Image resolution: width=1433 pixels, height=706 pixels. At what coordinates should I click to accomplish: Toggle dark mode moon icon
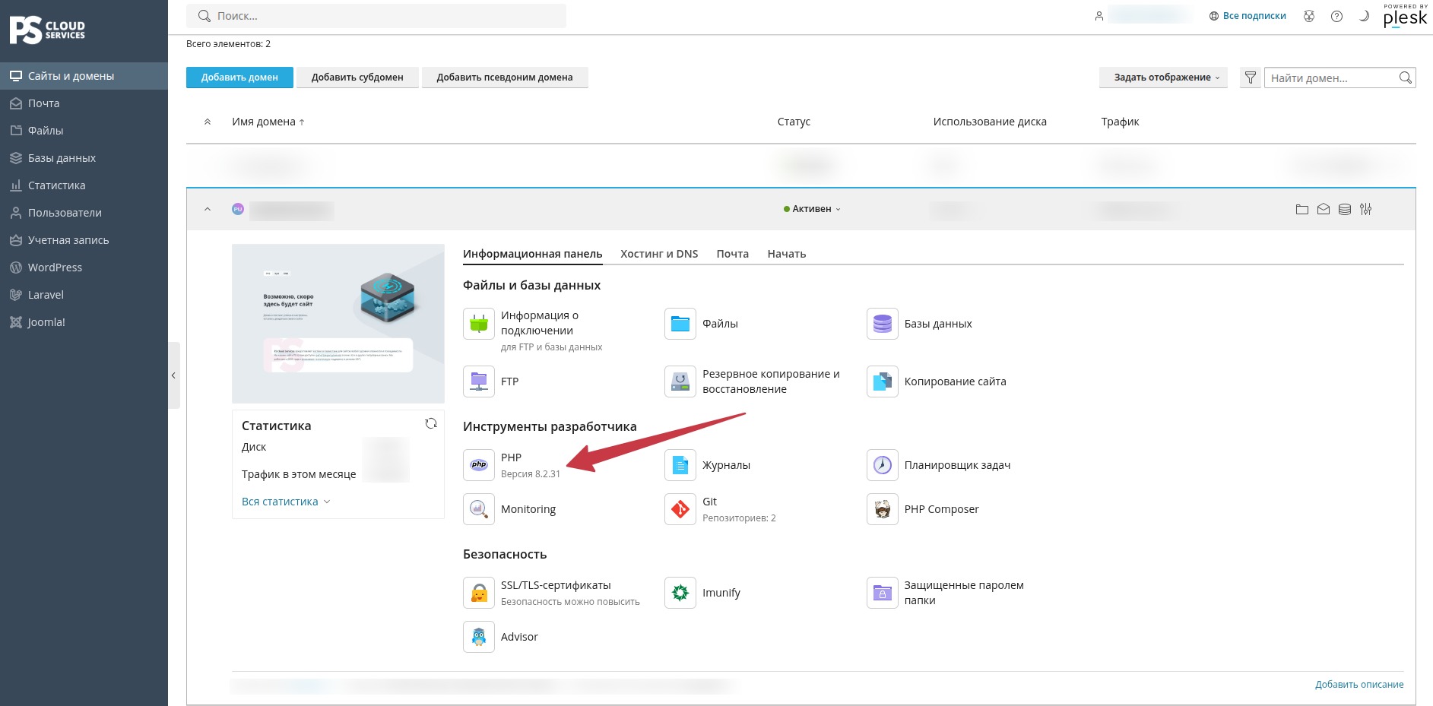coord(1364,16)
